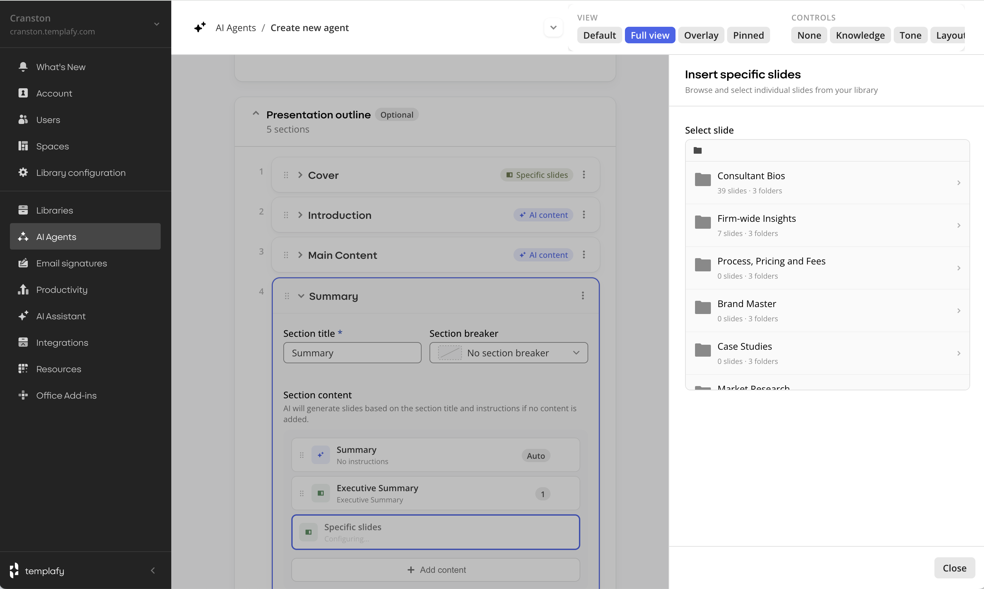This screenshot has width=984, height=589.
Task: Click the Account person icon
Action: click(23, 93)
